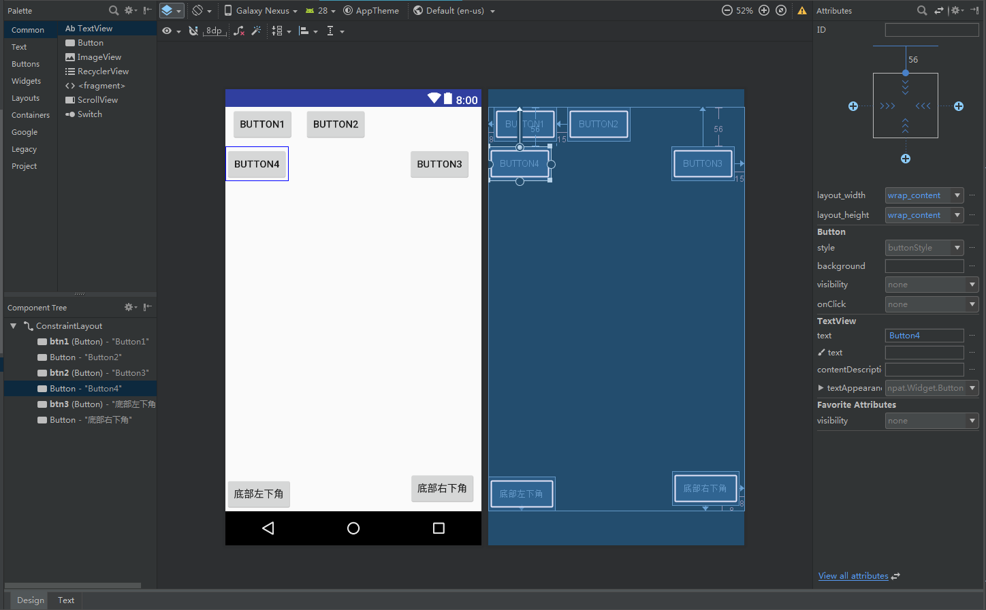Image resolution: width=986 pixels, height=610 pixels.
Task: Select the Containers palette category
Action: point(31,115)
